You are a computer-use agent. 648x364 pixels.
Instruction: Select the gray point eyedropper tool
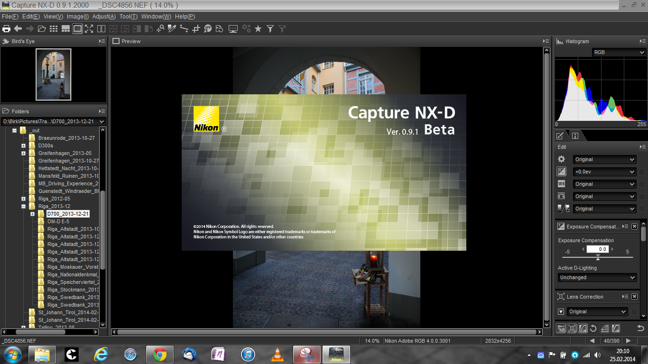172,29
